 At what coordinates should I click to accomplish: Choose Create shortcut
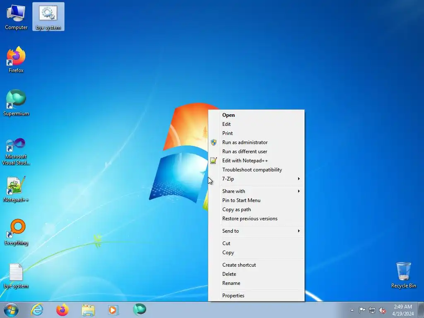[256, 265]
